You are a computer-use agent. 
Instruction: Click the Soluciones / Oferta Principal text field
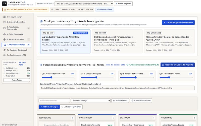(x=117, y=88)
